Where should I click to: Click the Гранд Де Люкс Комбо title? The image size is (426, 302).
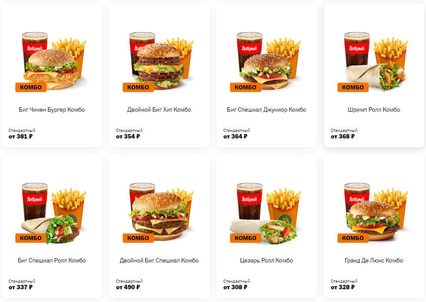[374, 261]
